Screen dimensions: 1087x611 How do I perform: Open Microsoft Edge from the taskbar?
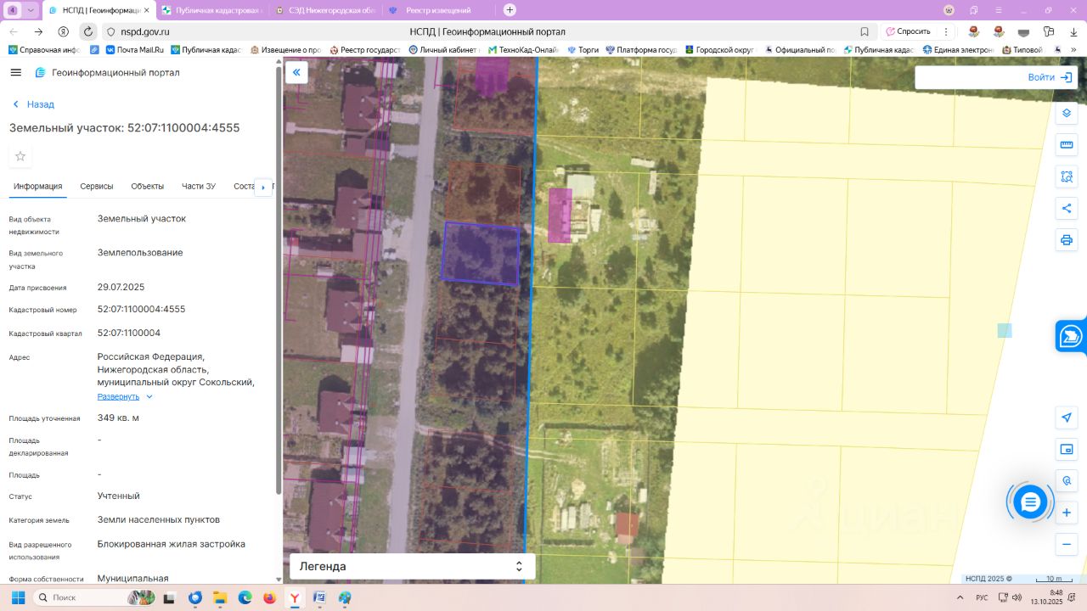click(245, 597)
